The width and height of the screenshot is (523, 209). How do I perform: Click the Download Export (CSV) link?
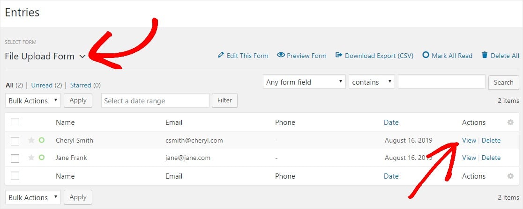pyautogui.click(x=379, y=56)
